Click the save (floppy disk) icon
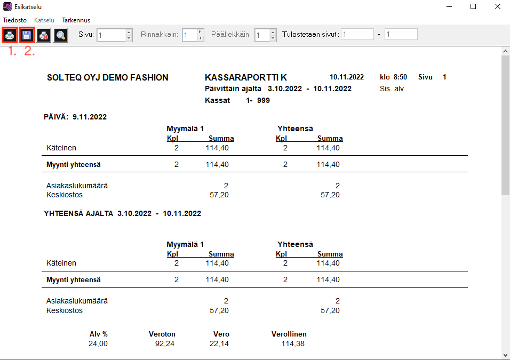510x360 pixels. tap(27, 35)
